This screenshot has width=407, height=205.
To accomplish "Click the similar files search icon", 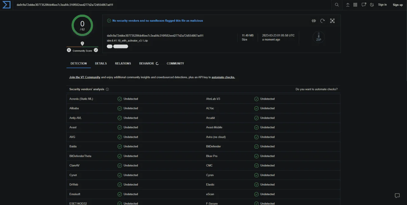I will pos(314,21).
